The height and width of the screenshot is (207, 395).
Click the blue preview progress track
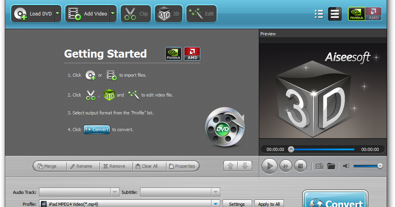tap(324, 149)
